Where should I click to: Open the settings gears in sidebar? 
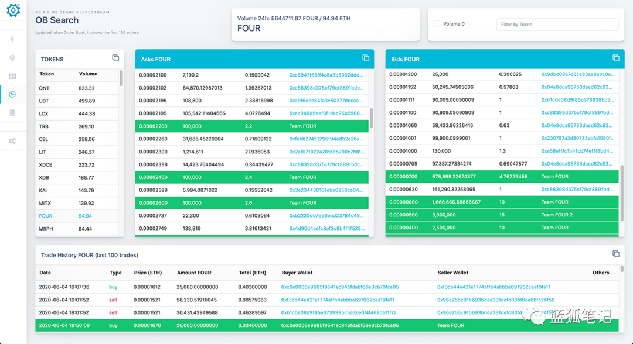pyautogui.click(x=12, y=141)
